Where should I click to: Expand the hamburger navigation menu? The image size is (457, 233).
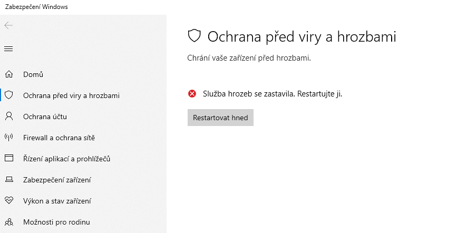[x=8, y=49]
